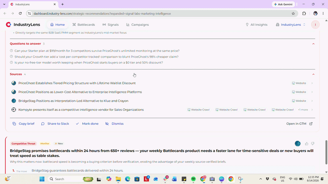Open Chrome profile avatar

point(315,13)
